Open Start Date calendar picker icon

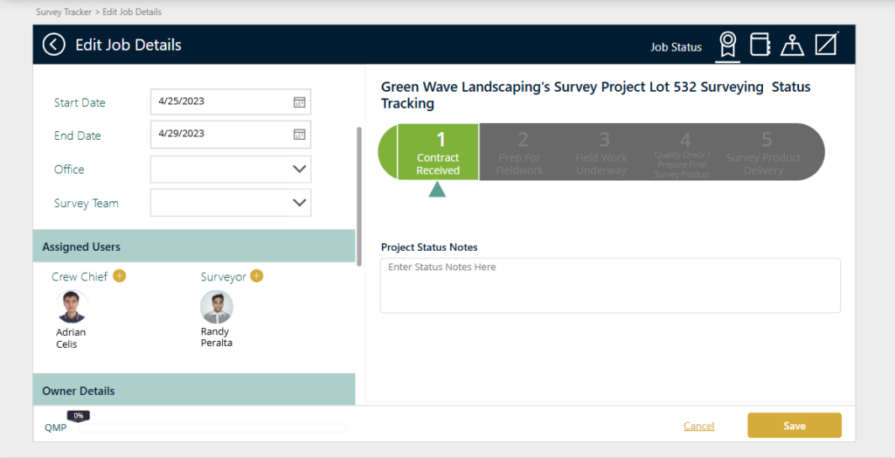[x=299, y=102]
